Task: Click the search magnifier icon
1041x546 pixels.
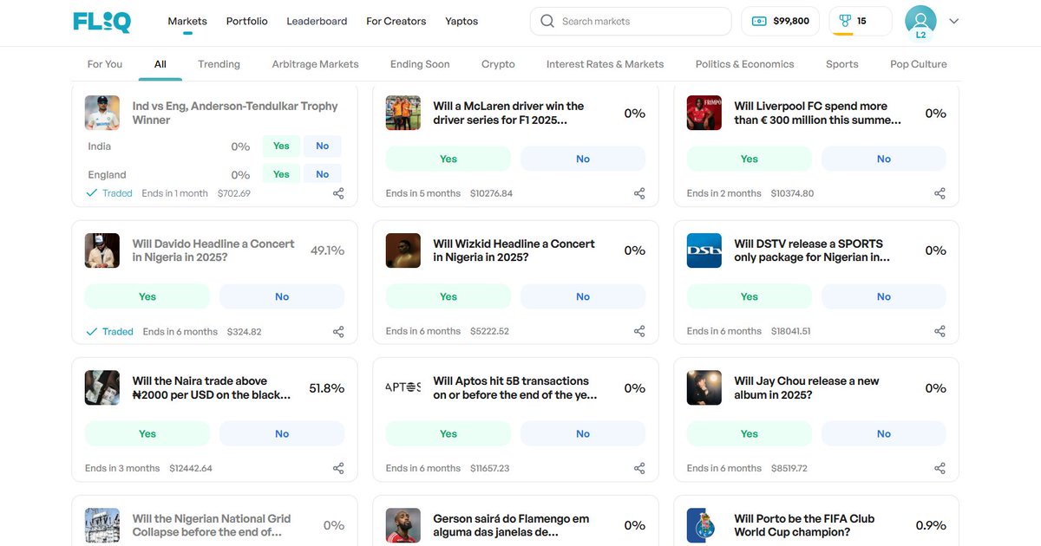Action: [x=547, y=21]
